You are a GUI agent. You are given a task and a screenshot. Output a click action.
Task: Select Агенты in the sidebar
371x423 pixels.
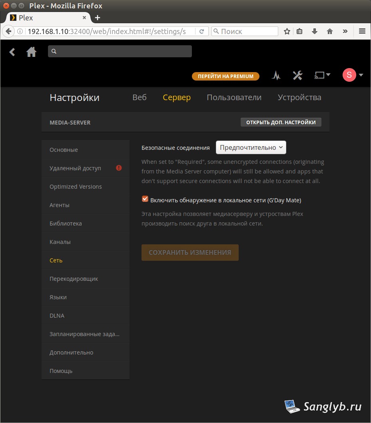86,205
